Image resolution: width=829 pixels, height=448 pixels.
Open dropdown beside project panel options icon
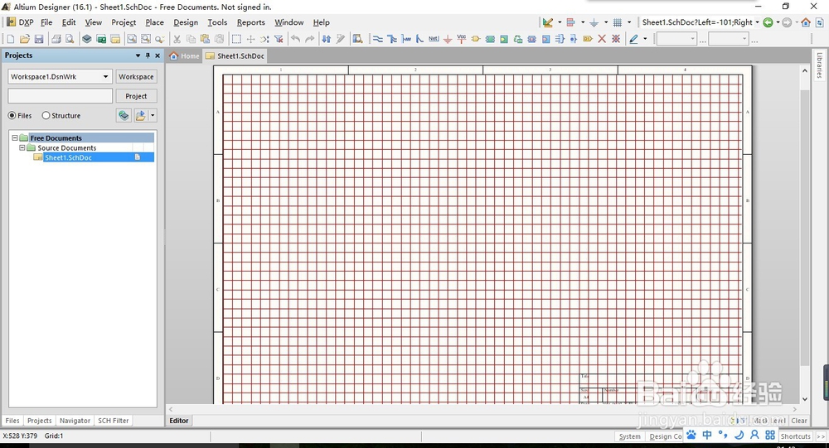pos(153,115)
